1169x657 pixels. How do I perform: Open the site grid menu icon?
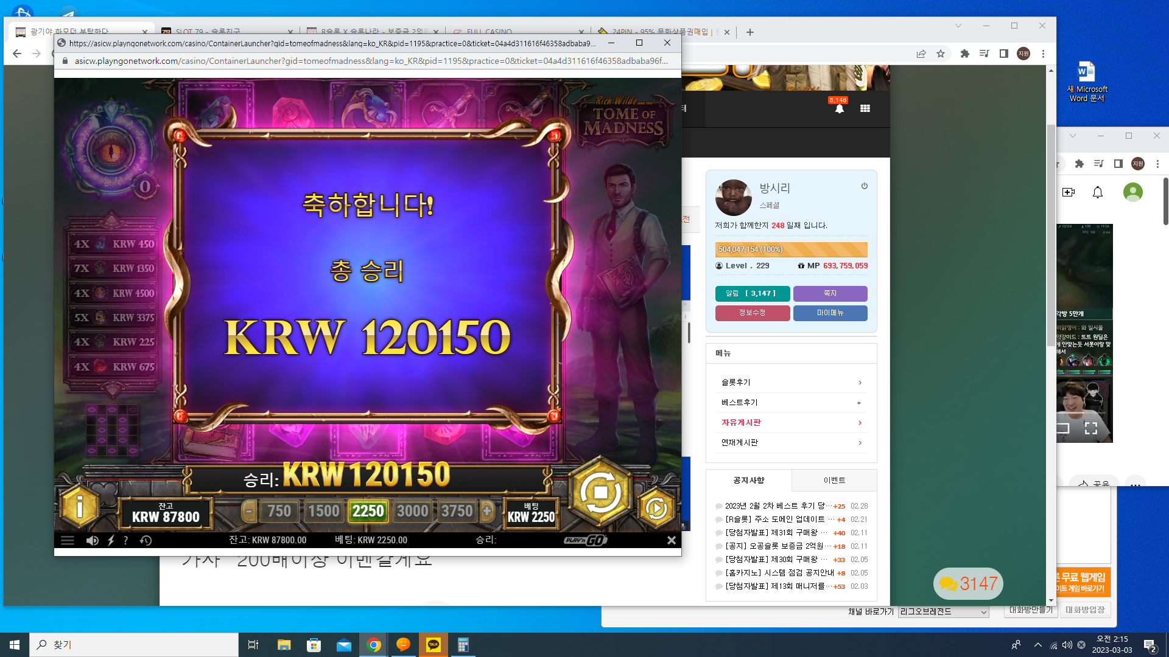click(x=865, y=108)
